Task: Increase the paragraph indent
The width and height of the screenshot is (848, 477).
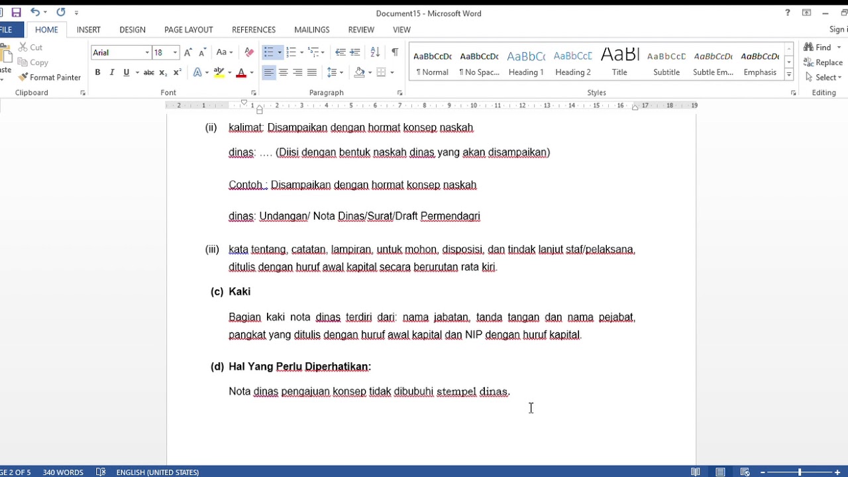Action: (x=355, y=52)
